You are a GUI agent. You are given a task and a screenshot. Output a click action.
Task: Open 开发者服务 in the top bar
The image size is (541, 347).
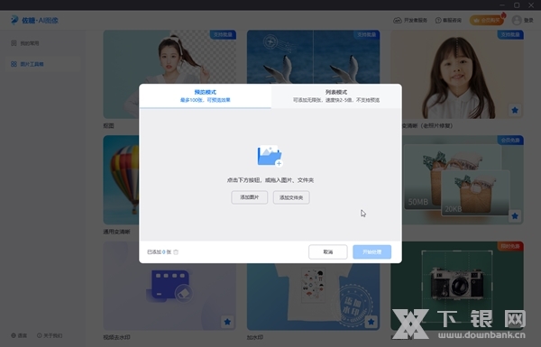(x=410, y=21)
